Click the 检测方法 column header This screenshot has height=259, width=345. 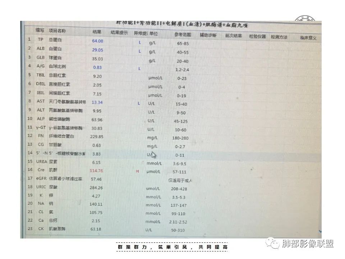click(x=279, y=37)
